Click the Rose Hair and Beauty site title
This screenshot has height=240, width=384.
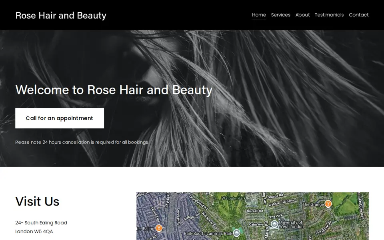(61, 16)
